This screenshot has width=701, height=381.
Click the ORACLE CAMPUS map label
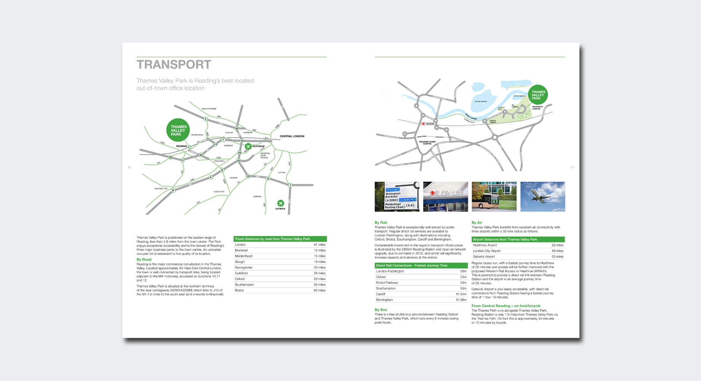click(x=493, y=122)
